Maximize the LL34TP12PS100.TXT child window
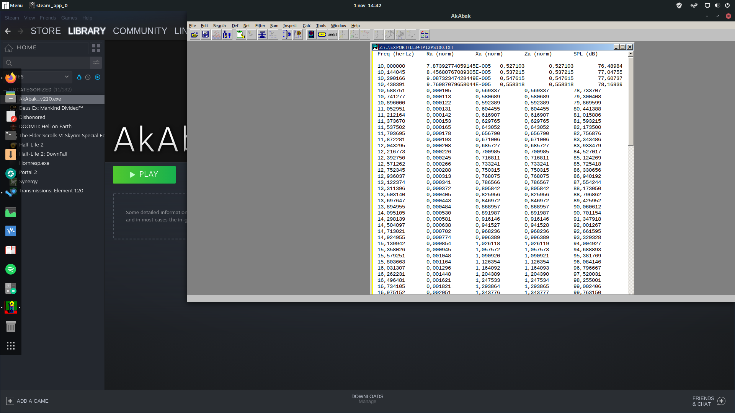The height and width of the screenshot is (413, 735). [623, 47]
